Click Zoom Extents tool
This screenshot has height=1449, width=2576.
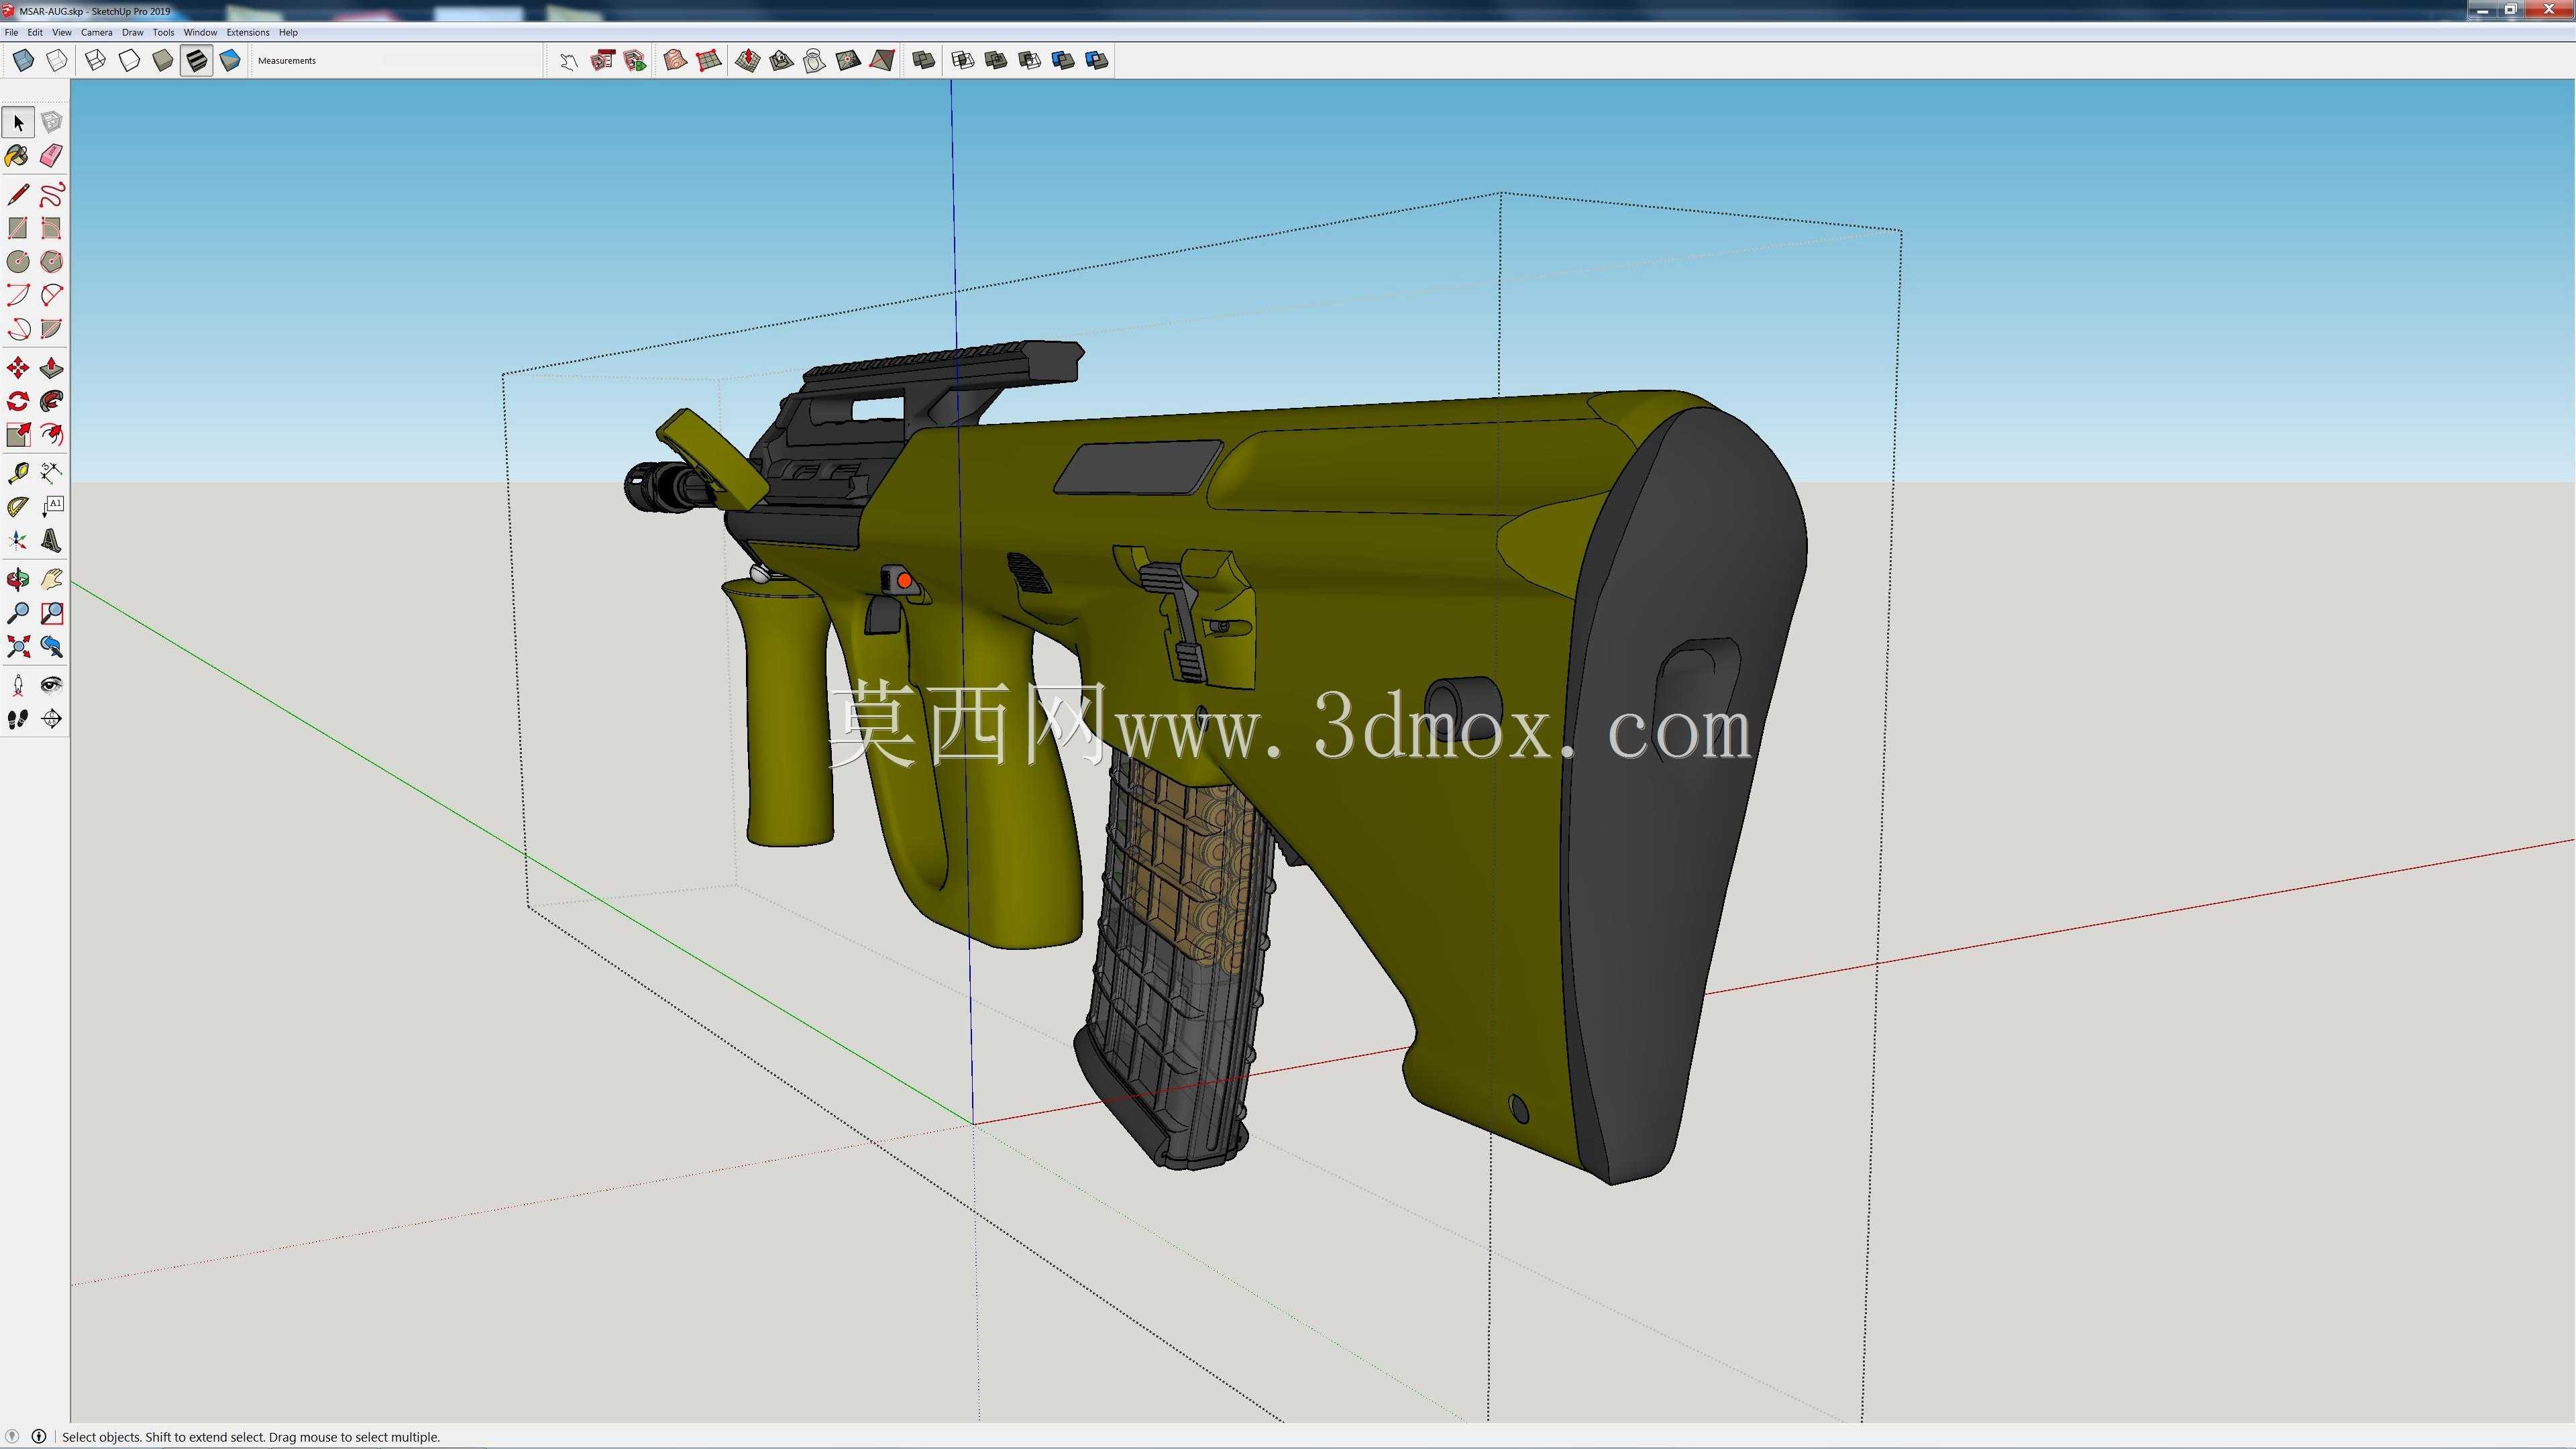pyautogui.click(x=18, y=647)
